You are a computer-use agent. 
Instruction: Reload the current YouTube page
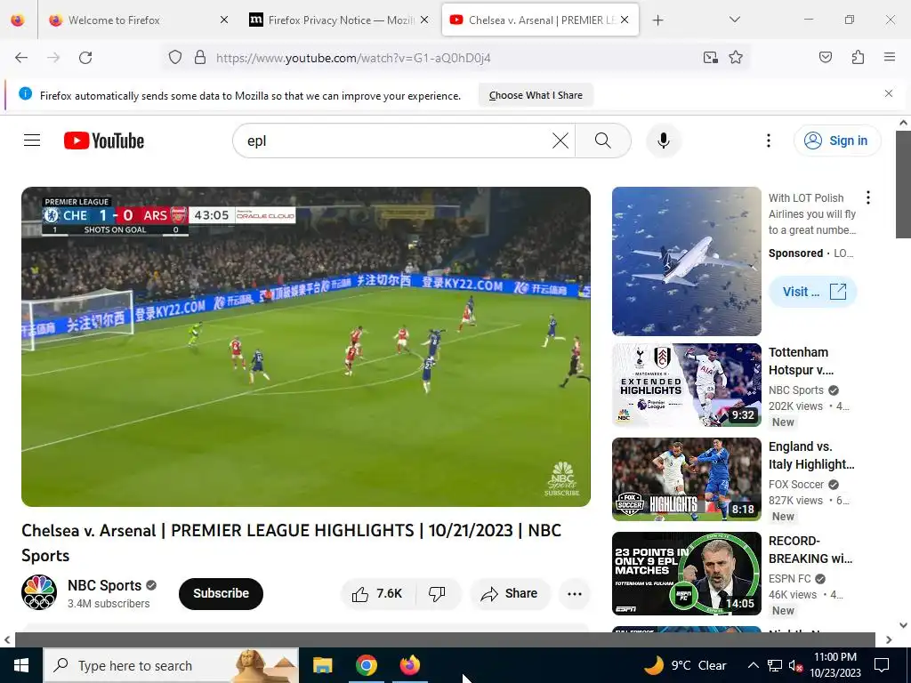click(85, 58)
